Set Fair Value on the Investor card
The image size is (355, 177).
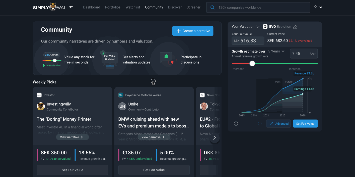[x=73, y=170]
